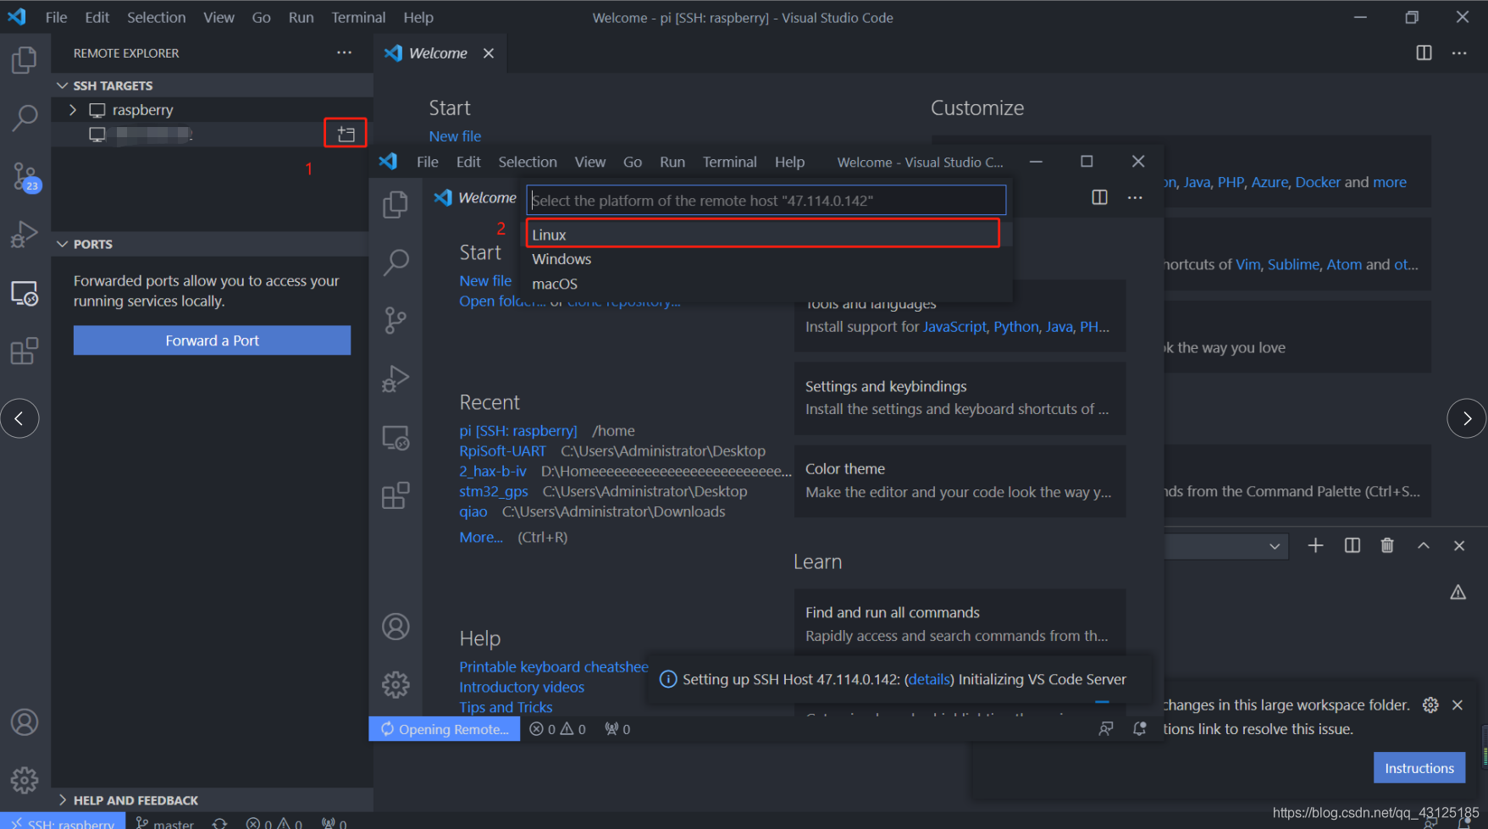Image resolution: width=1488 pixels, height=829 pixels.
Task: Open Run and Debug in front window
Action: 396,379
